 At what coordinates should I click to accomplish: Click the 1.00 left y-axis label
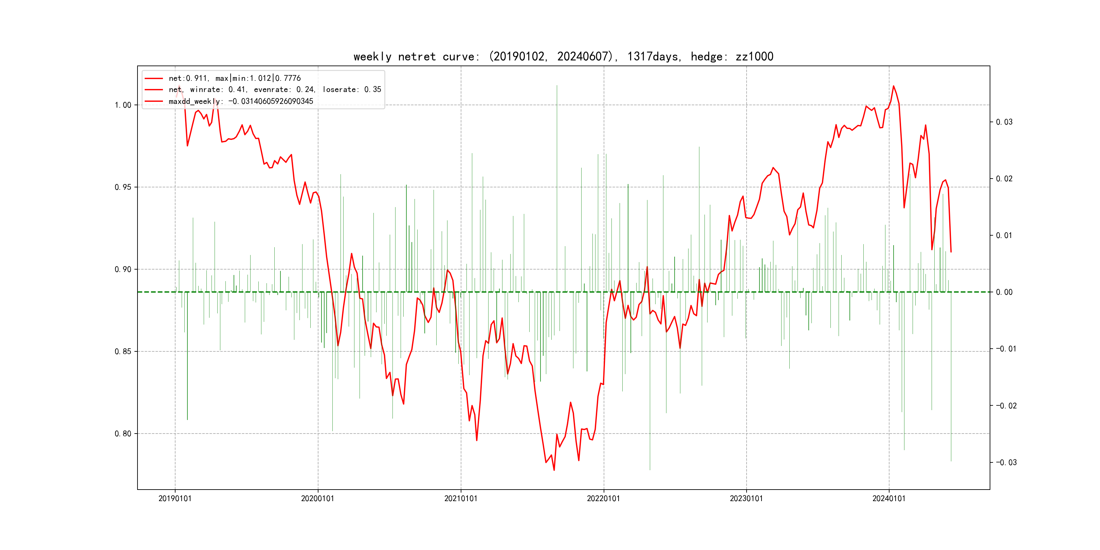123,105
